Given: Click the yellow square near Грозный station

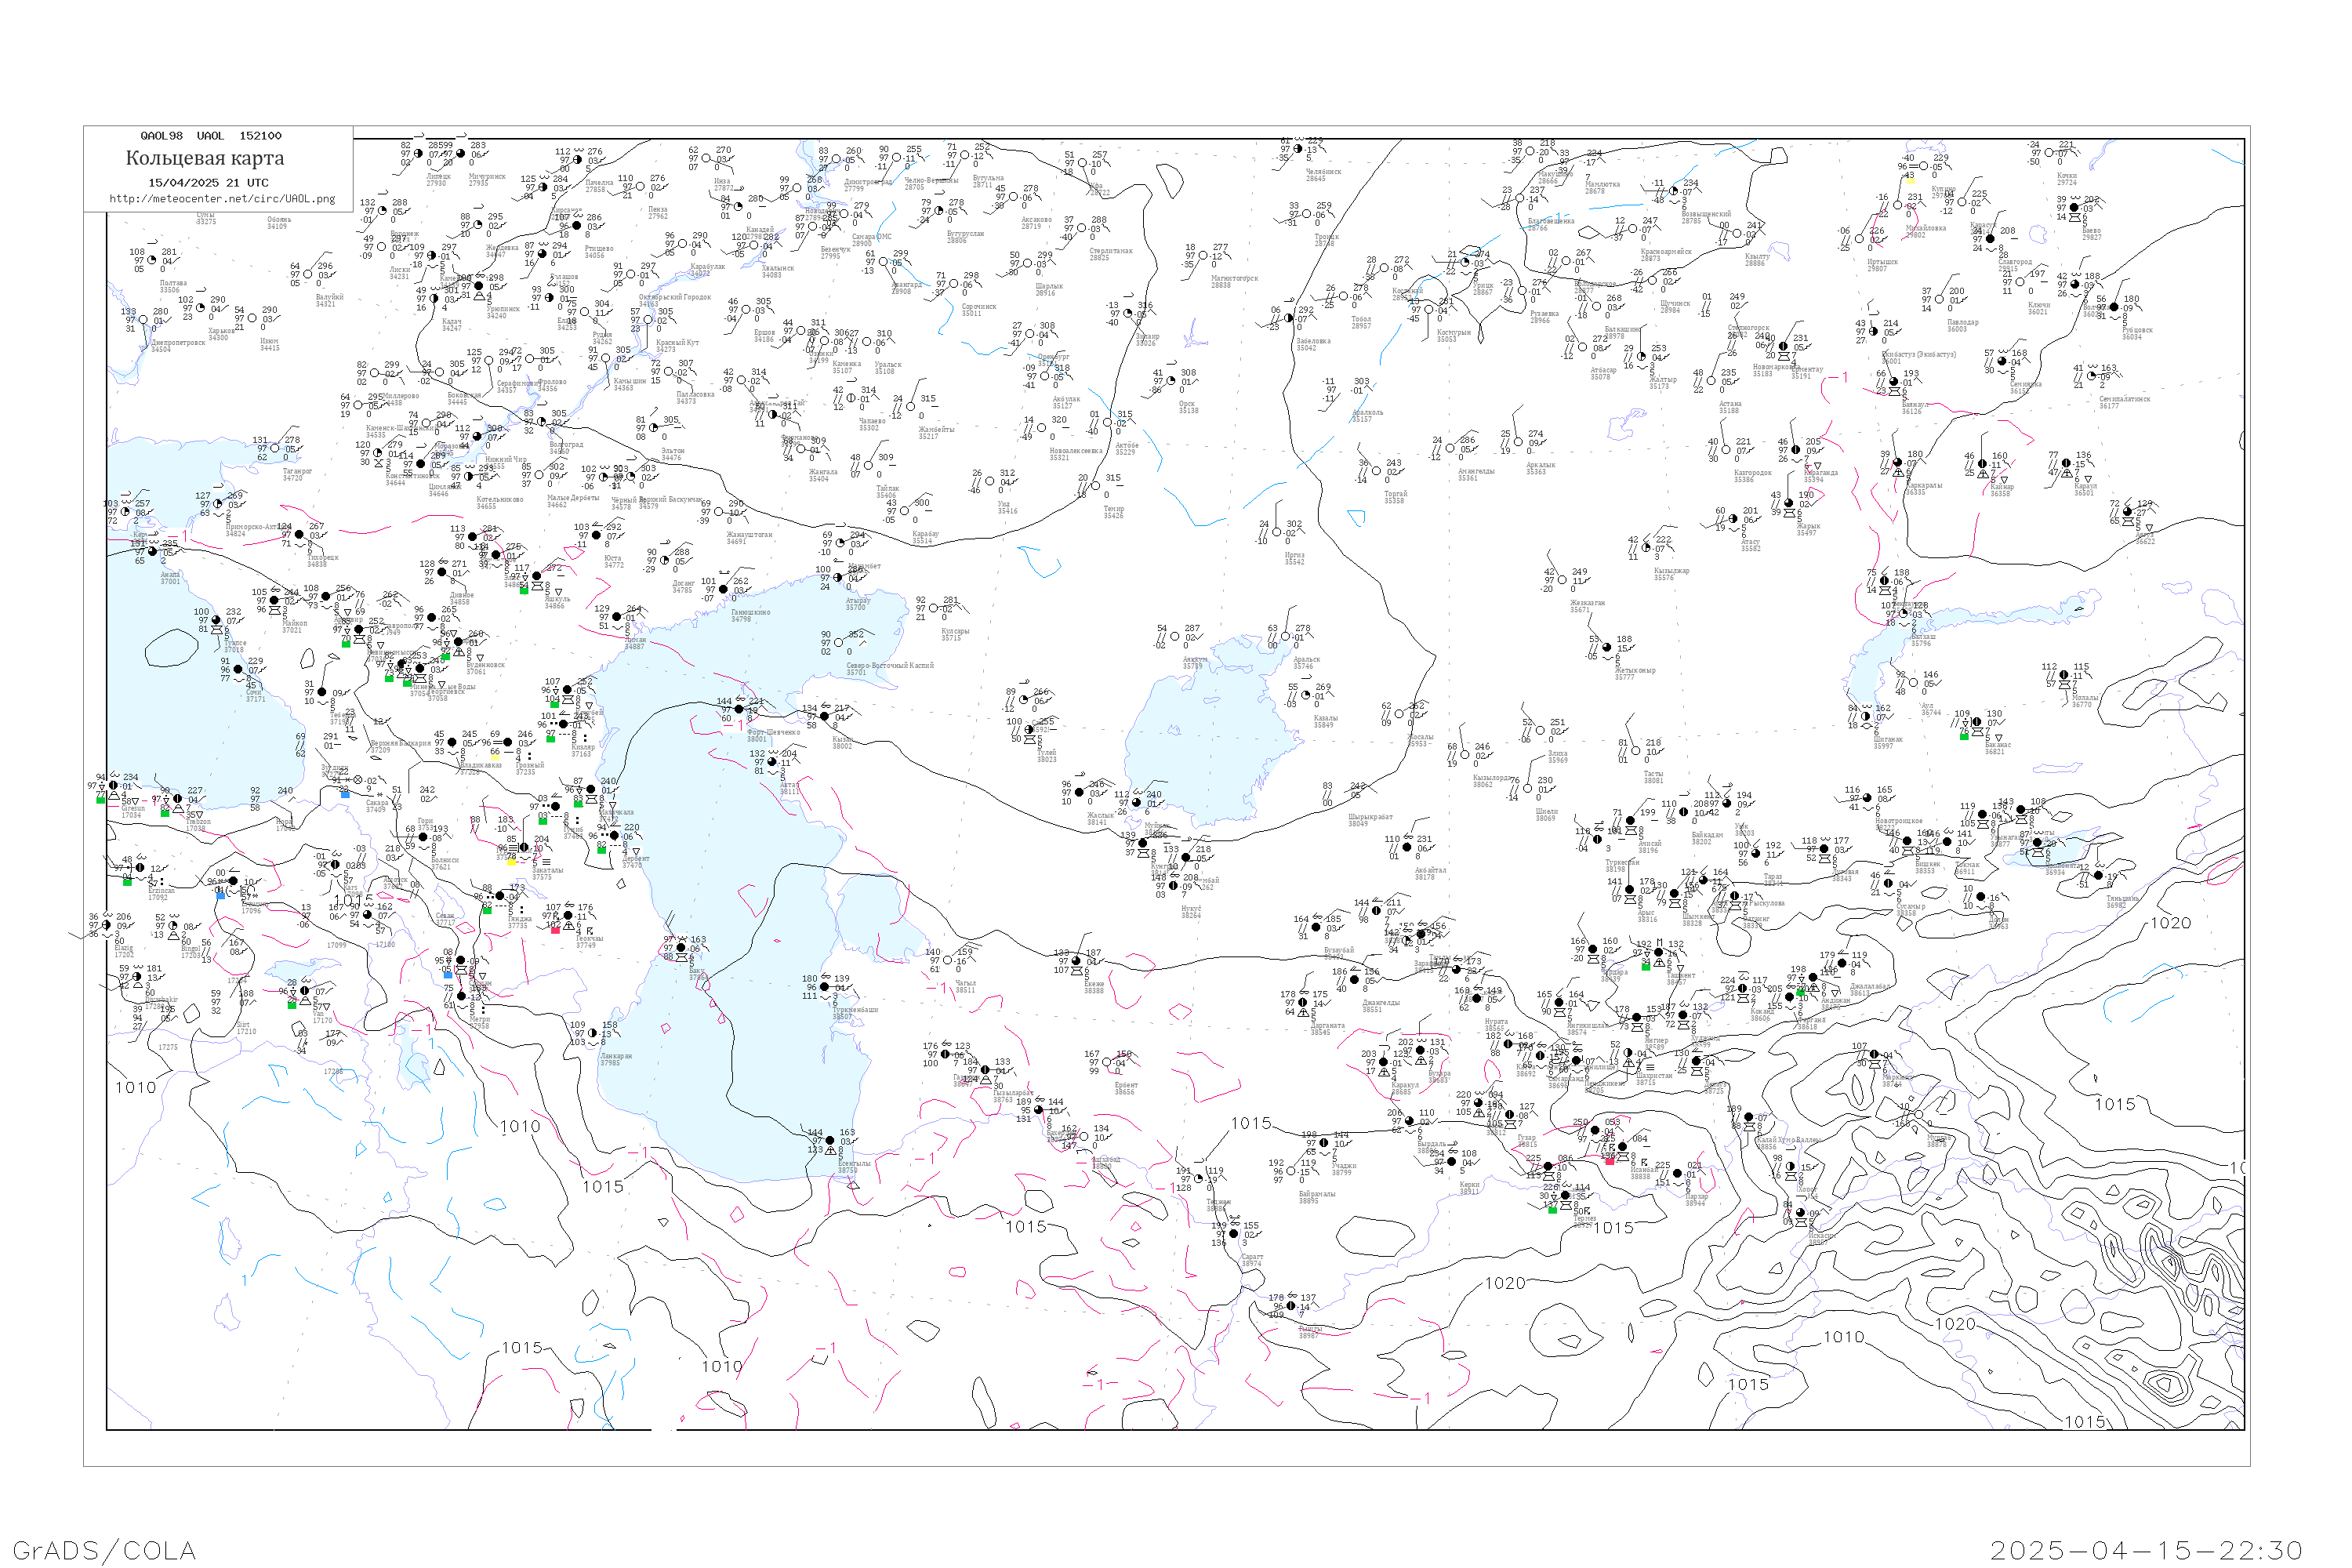Looking at the screenshot, I should (495, 757).
